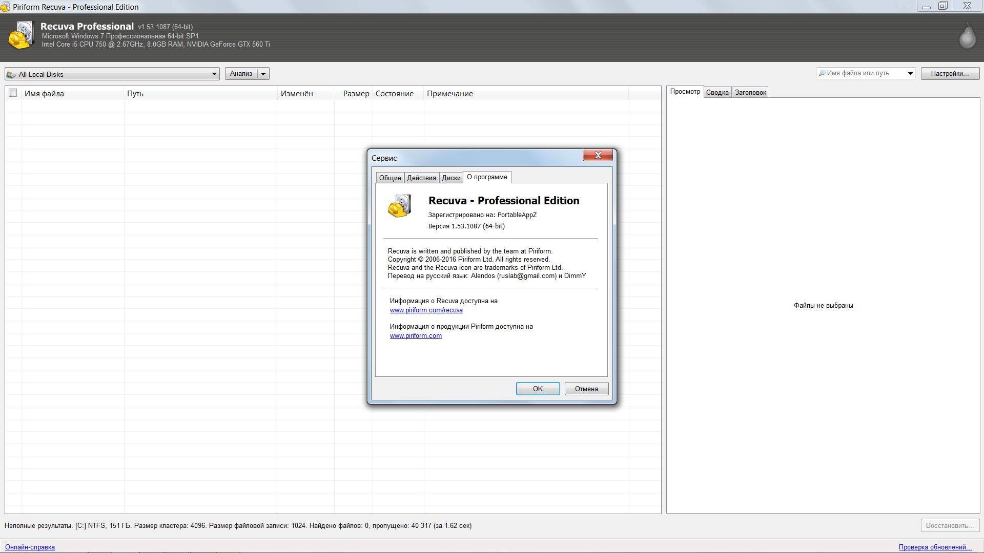Switch to the Действия tab
Viewport: 984px width, 553px height.
421,178
